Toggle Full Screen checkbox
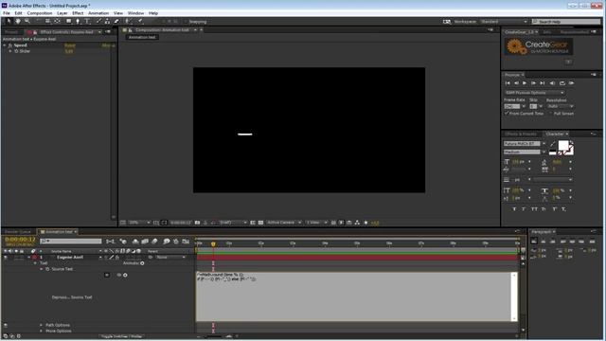Image resolution: width=606 pixels, height=341 pixels. (x=551, y=114)
